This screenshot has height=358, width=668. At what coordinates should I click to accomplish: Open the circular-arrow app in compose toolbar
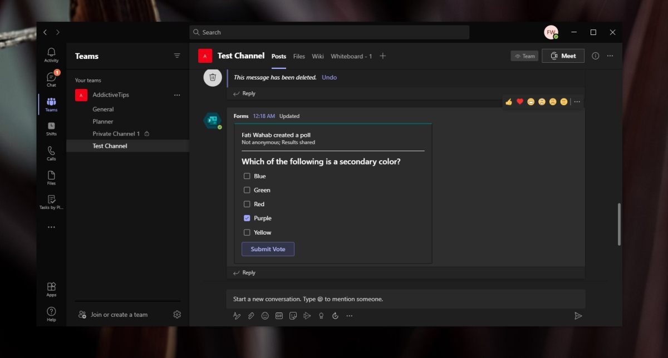click(335, 316)
